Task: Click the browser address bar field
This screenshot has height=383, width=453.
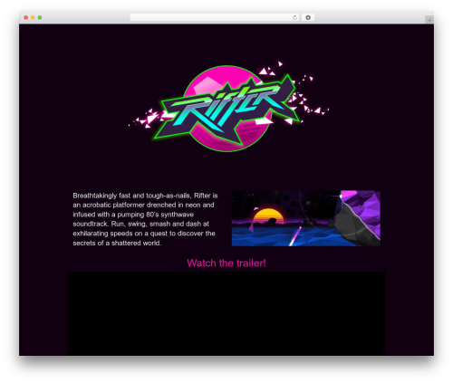Action: tap(215, 17)
